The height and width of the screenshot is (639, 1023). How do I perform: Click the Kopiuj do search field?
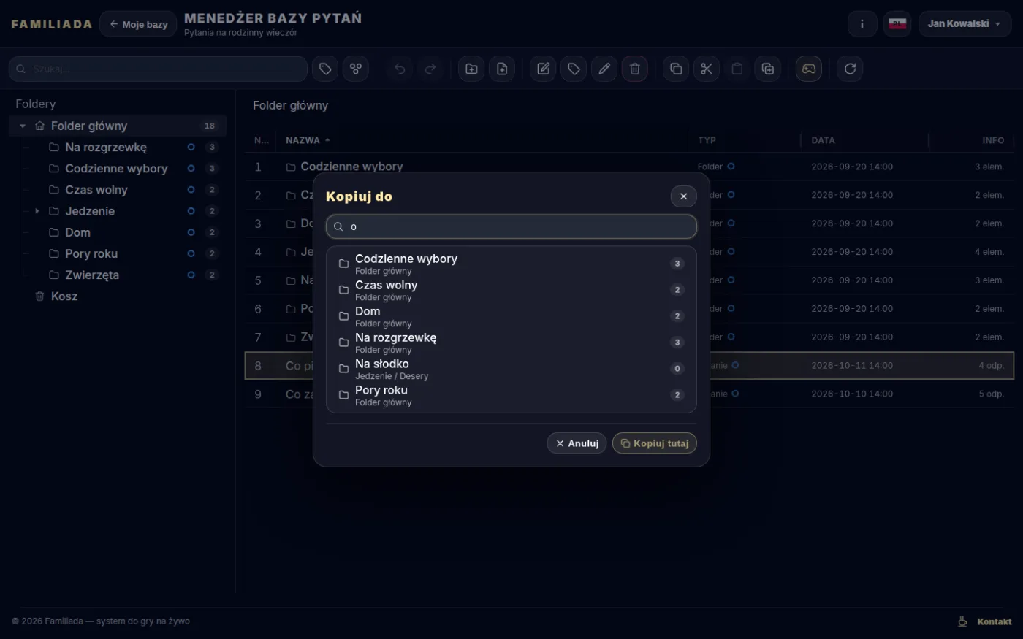[512, 226]
